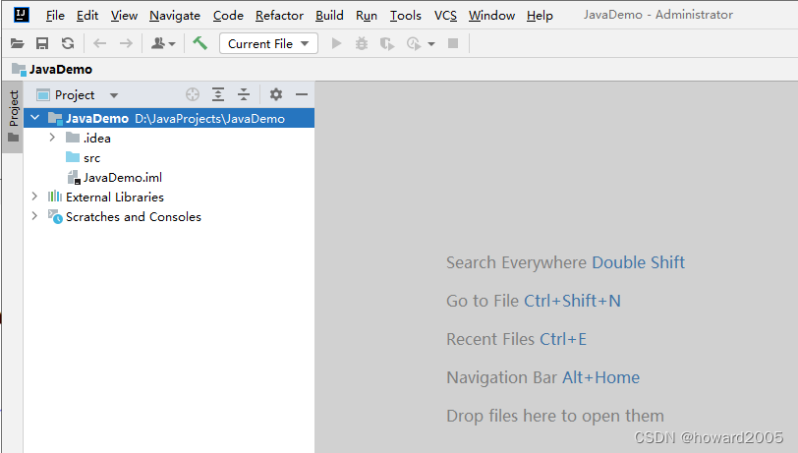
Task: Open the profiler run icon
Action: (414, 44)
